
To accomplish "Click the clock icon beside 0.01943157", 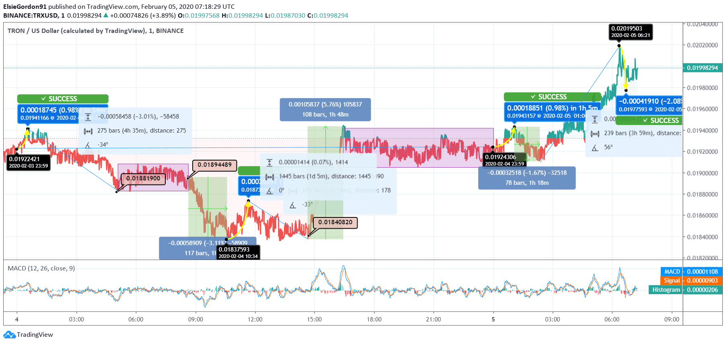I will [539, 116].
